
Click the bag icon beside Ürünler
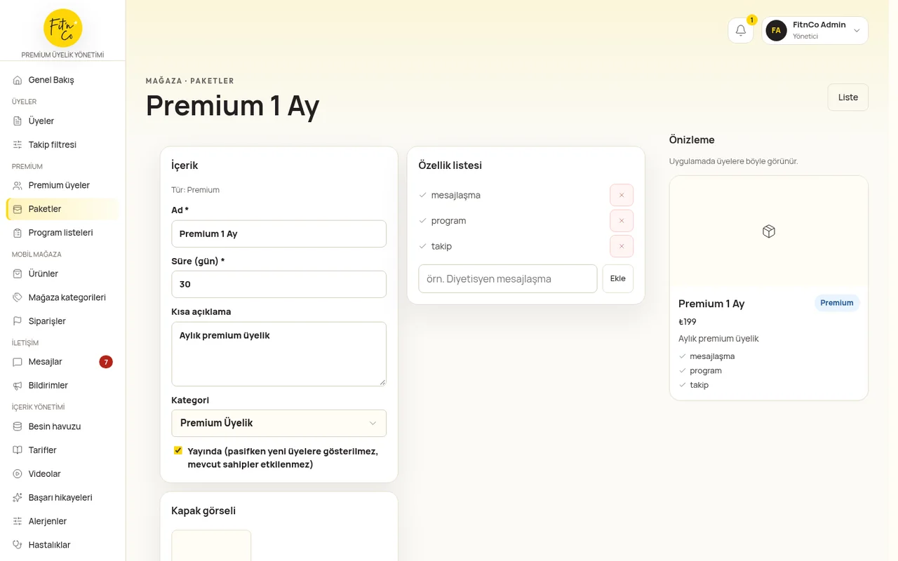(18, 273)
